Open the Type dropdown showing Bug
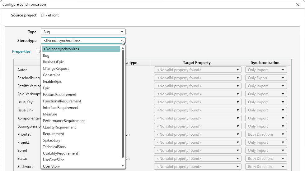The image size is (305, 171). point(83,32)
